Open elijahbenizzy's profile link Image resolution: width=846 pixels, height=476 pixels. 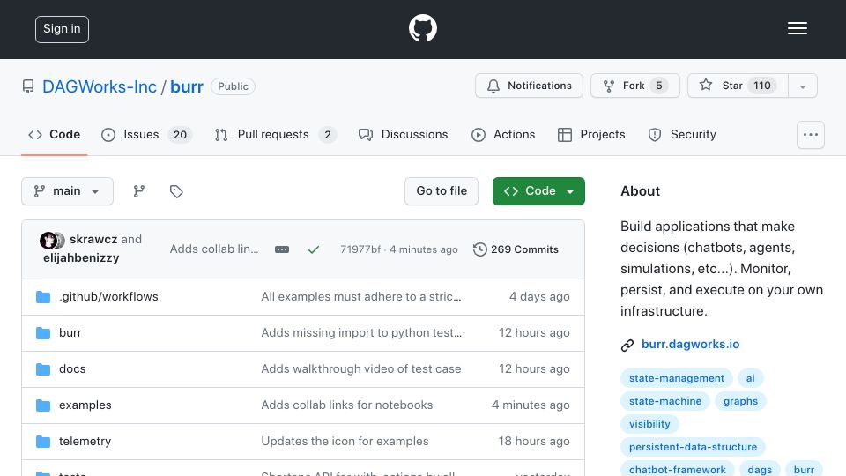point(81,258)
